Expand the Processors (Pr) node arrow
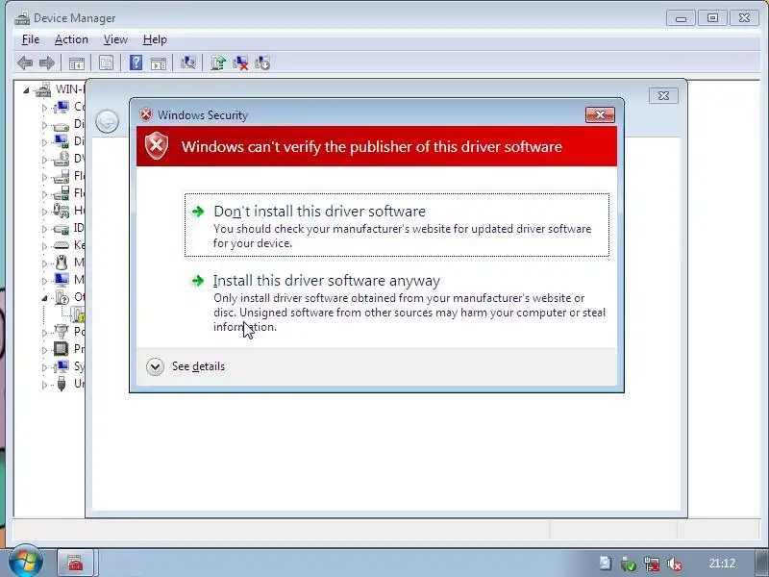 point(44,350)
